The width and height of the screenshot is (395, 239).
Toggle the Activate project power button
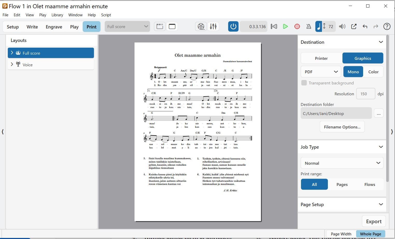(233, 26)
